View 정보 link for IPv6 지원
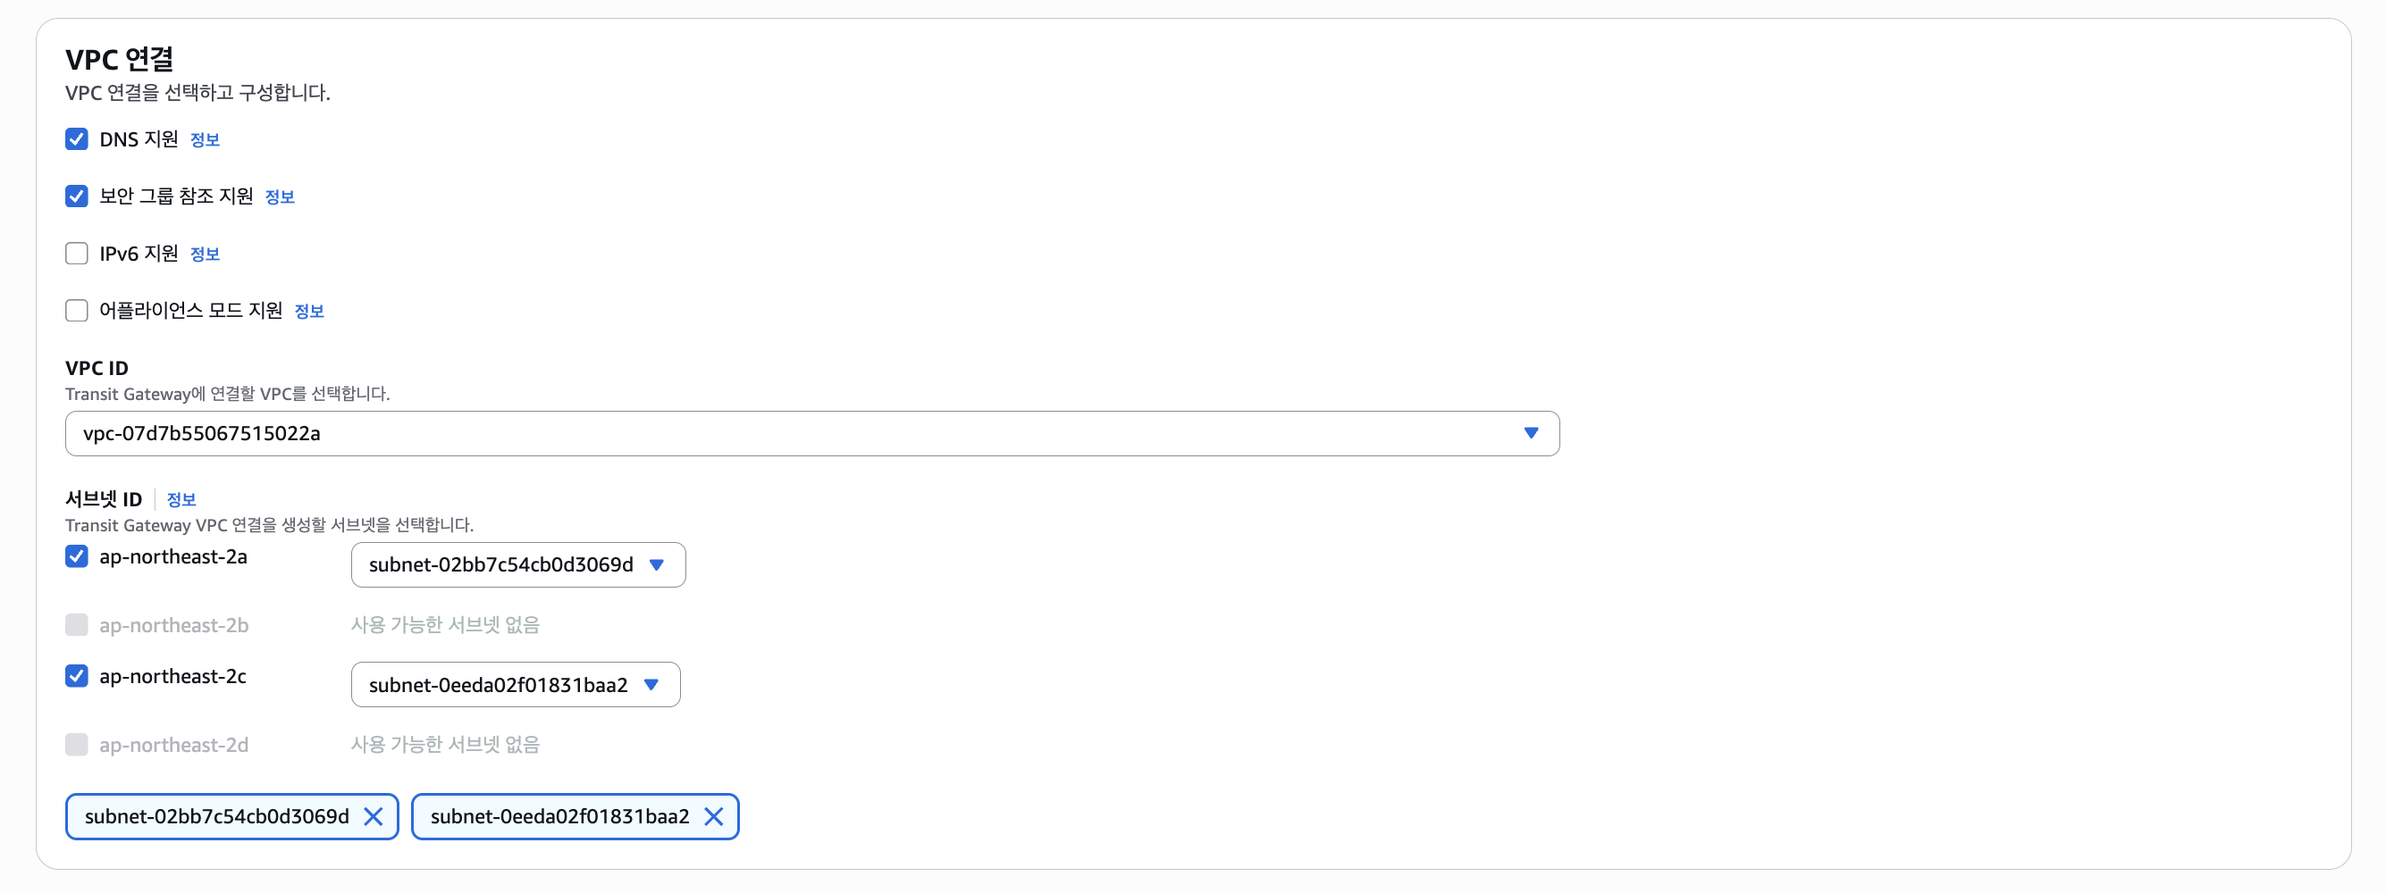Screen dimensions: 2386x893 pos(205,255)
